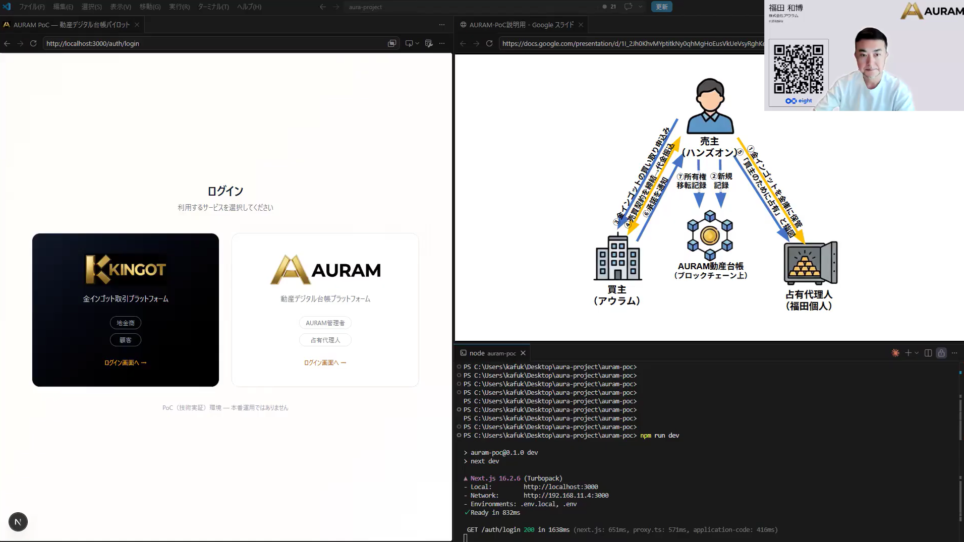Open the ヘルプ(H) menu
964x542 pixels.
(249, 7)
